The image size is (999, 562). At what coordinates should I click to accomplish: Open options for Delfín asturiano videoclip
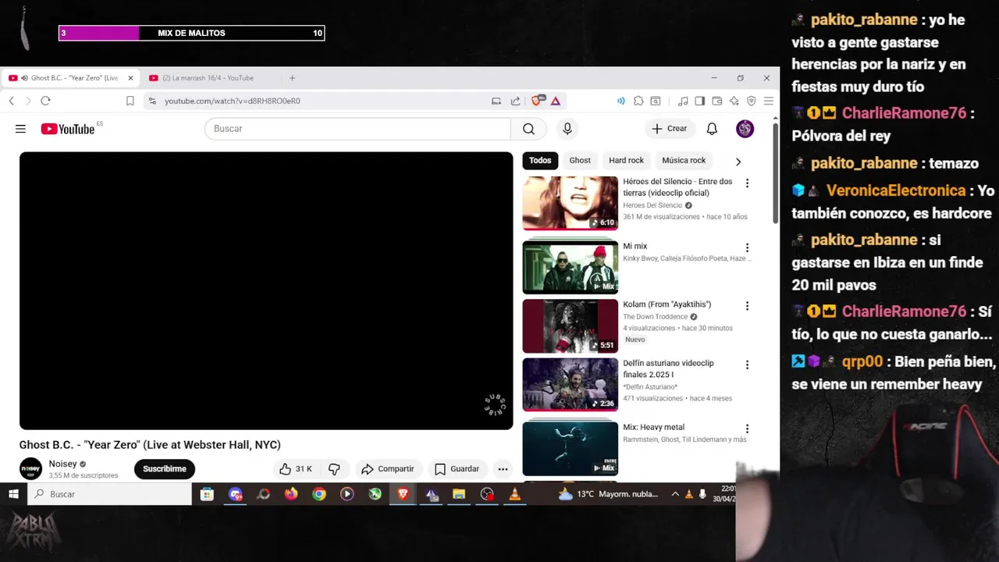tap(747, 365)
